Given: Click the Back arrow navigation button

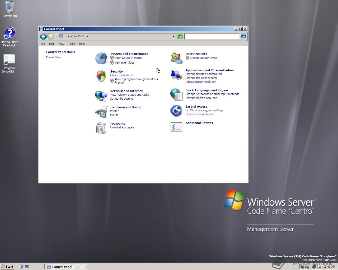Looking at the screenshot, I should pos(43,36).
